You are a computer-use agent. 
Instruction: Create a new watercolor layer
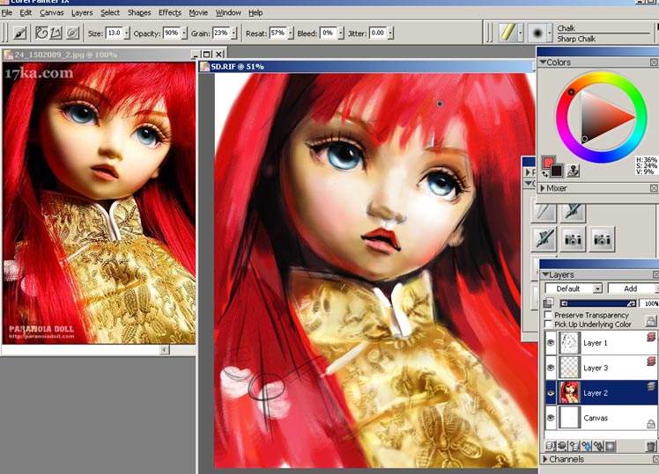coord(586,446)
